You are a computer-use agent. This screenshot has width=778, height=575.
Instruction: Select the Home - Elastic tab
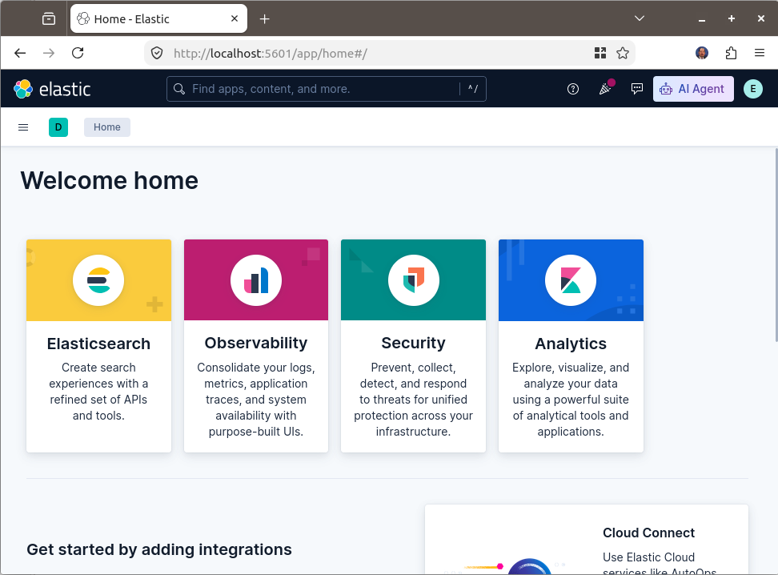pos(158,19)
